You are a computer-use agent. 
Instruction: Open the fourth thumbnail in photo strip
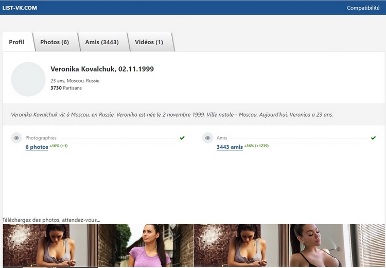pos(337,245)
